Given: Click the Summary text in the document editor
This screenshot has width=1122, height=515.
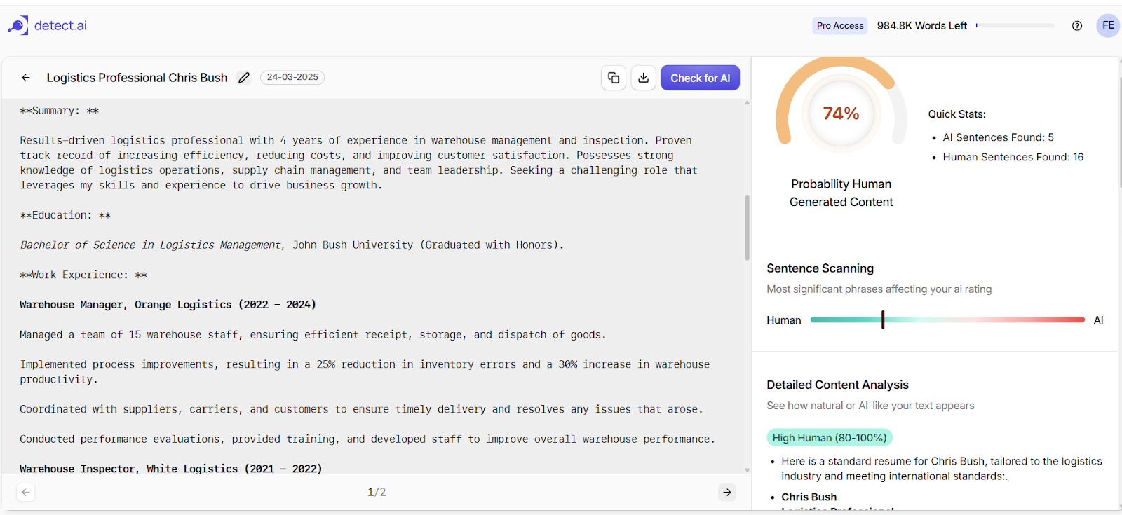Looking at the screenshot, I should point(60,111).
